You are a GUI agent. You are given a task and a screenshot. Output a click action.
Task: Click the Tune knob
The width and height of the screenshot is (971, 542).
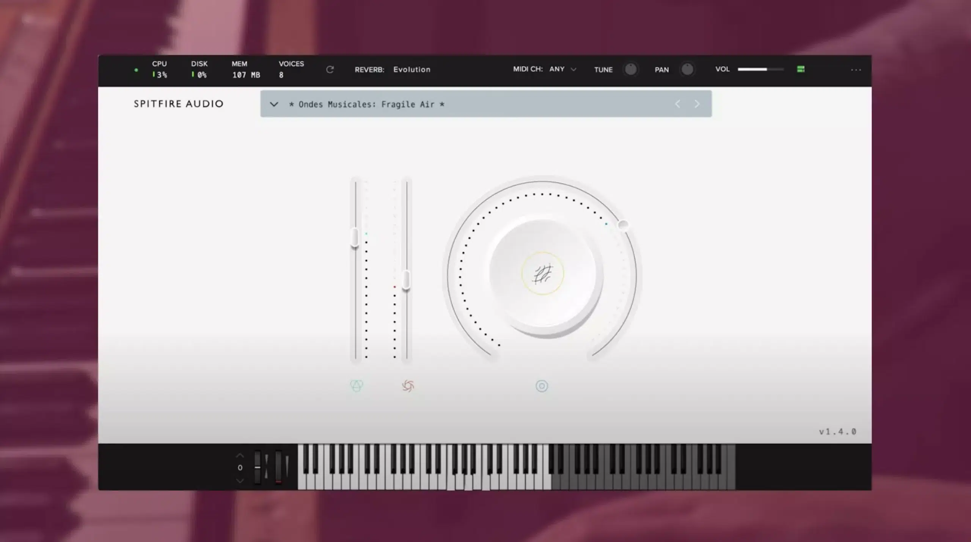pos(630,69)
